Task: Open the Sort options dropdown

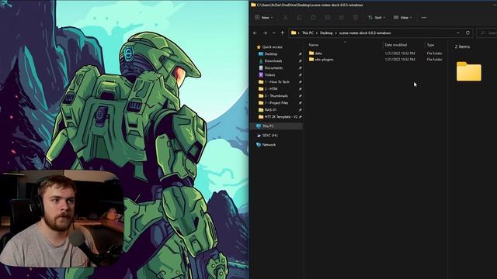Action: tap(377, 17)
